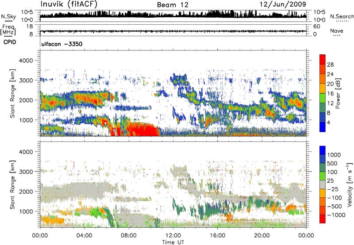
Task: Click the "Nave" legend label
Action: (337, 31)
